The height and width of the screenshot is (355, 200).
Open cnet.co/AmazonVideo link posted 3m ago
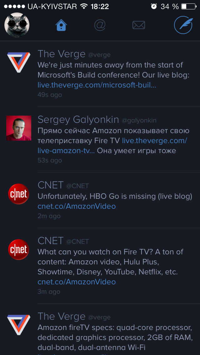pyautogui.click(x=77, y=282)
